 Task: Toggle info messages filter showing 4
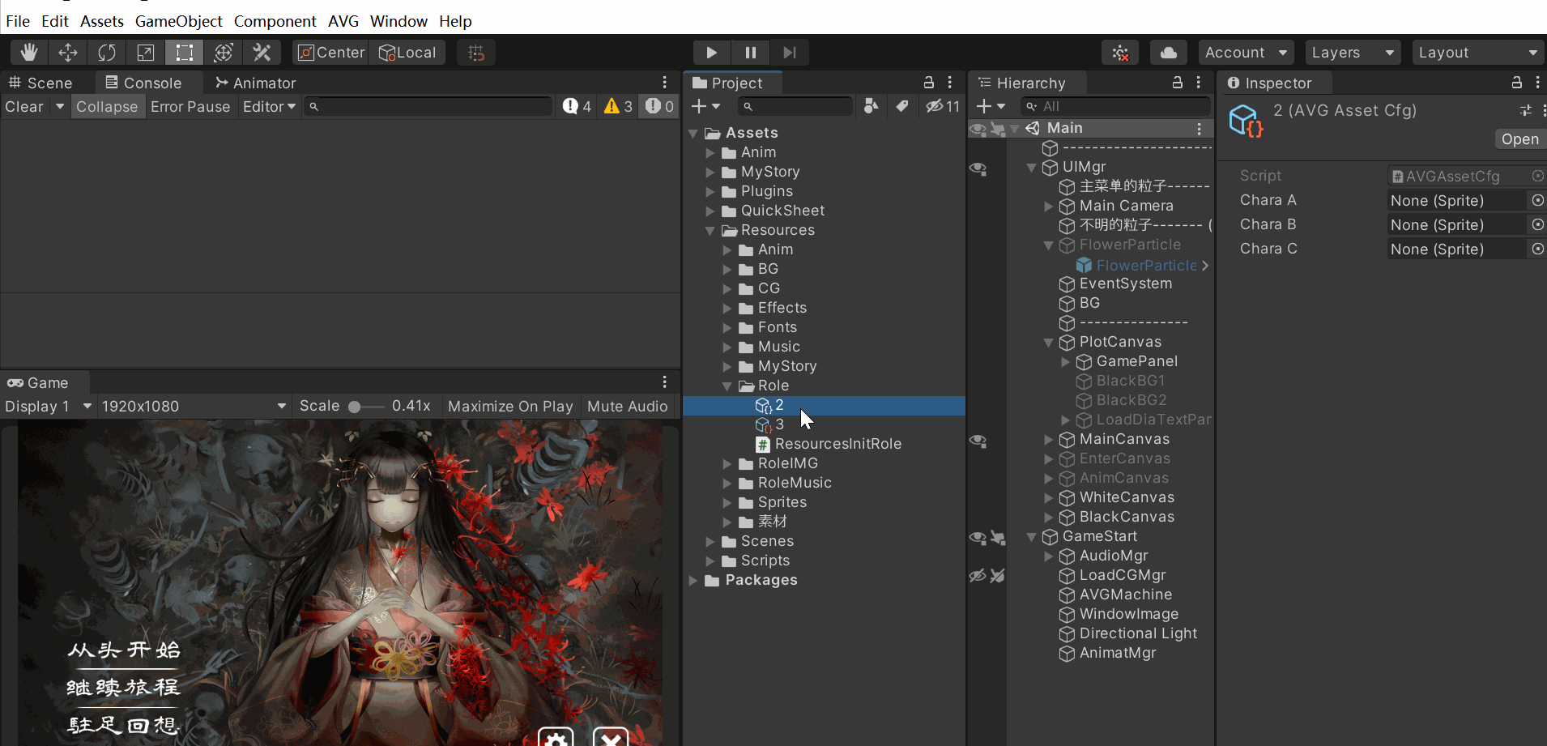coord(577,107)
